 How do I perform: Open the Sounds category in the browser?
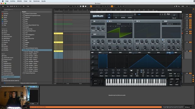(x=5, y=31)
